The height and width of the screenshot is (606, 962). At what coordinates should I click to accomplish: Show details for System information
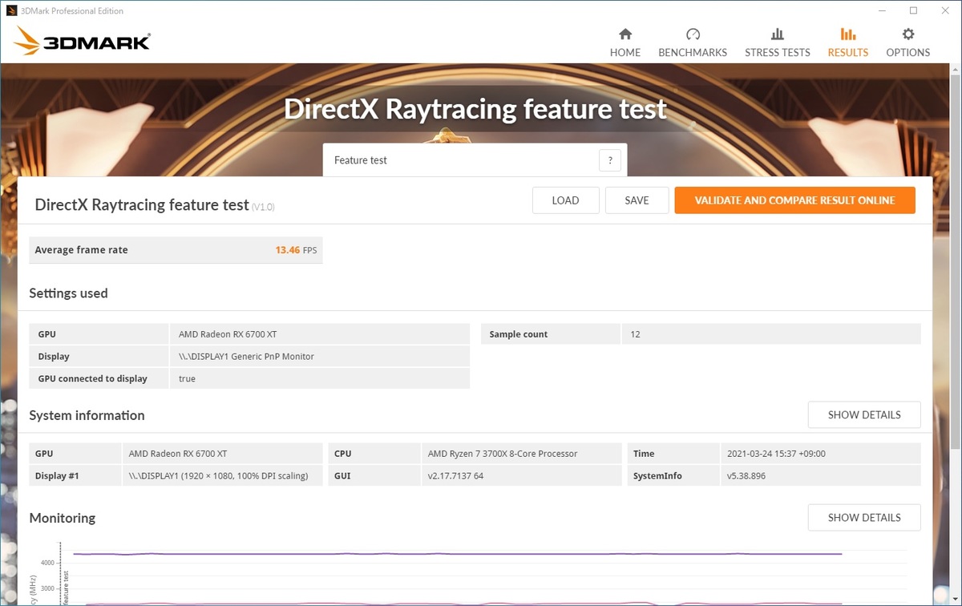(x=864, y=415)
